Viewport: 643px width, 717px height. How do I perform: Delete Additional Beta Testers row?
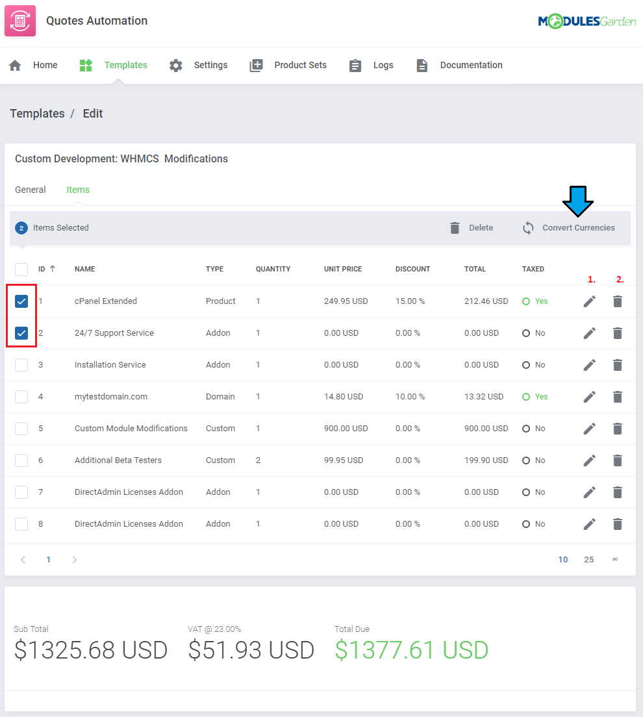pyautogui.click(x=618, y=460)
